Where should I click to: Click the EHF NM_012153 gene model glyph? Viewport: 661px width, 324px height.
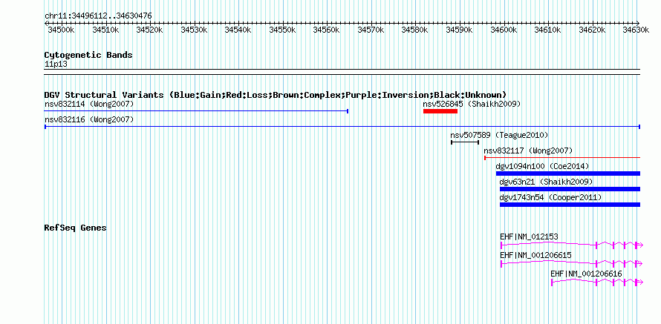[571, 245]
